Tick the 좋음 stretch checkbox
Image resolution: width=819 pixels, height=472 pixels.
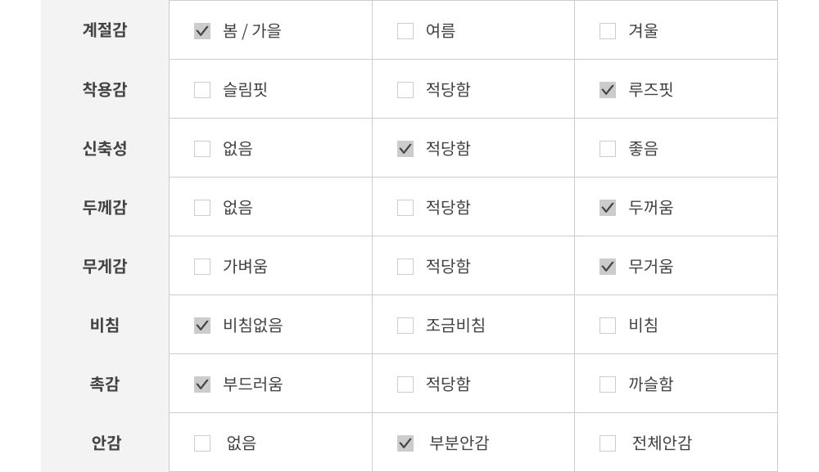(x=608, y=149)
